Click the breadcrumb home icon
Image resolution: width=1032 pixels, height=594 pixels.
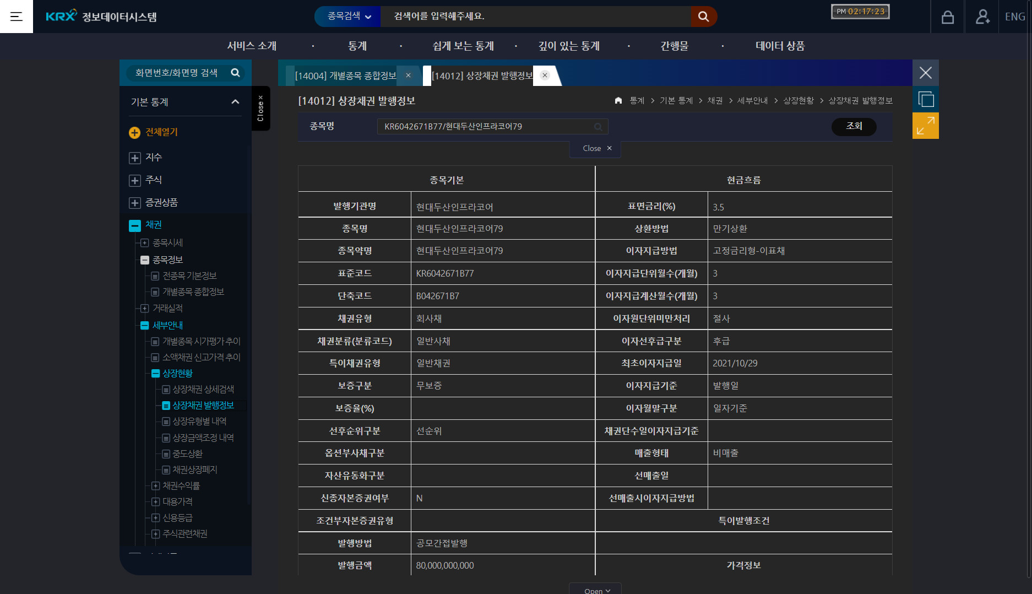coord(618,100)
